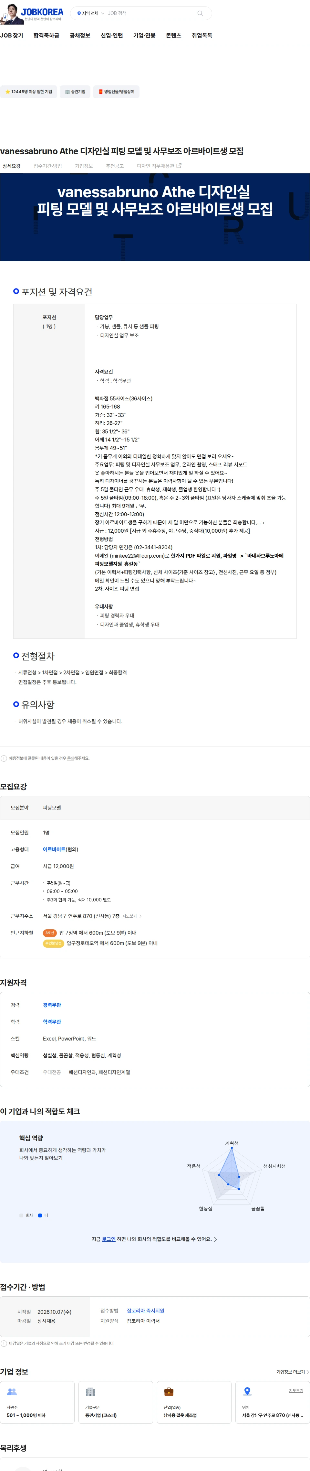Click external link icon beside 디자인 직무채용관

point(179,166)
